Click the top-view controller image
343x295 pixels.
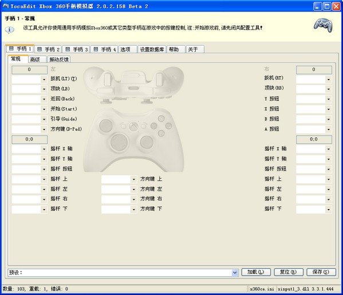coord(133,85)
